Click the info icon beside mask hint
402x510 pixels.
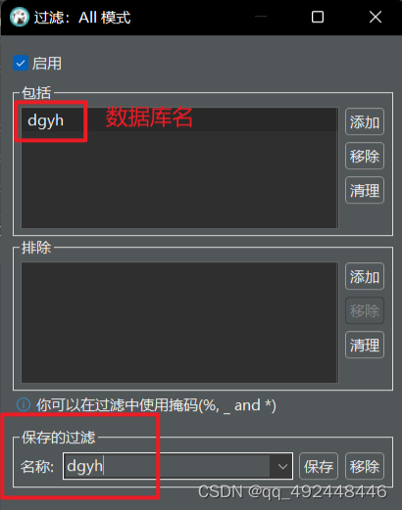point(24,405)
